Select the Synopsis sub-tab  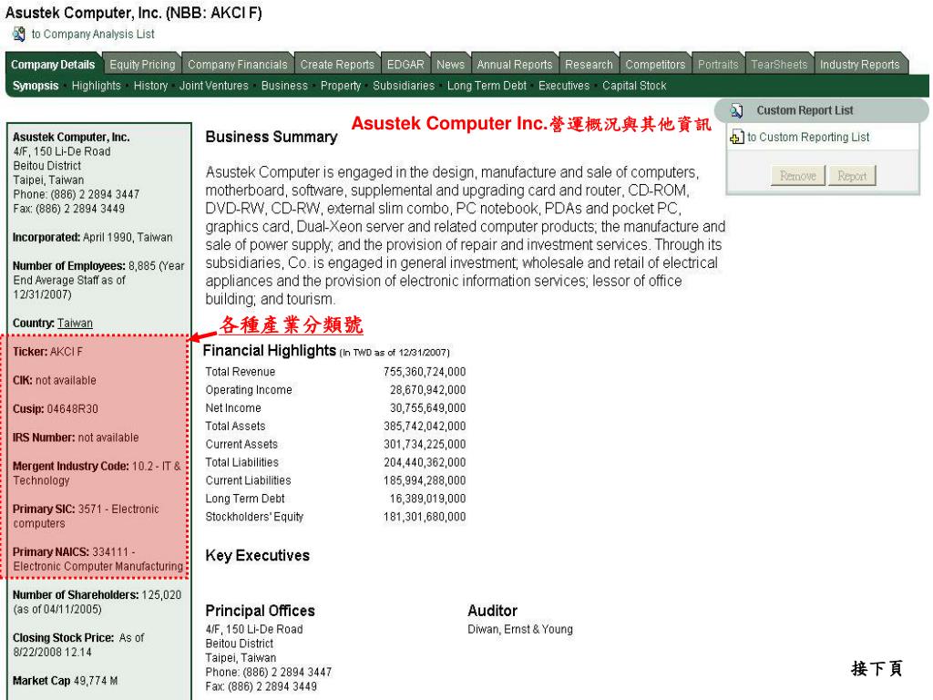coord(36,86)
